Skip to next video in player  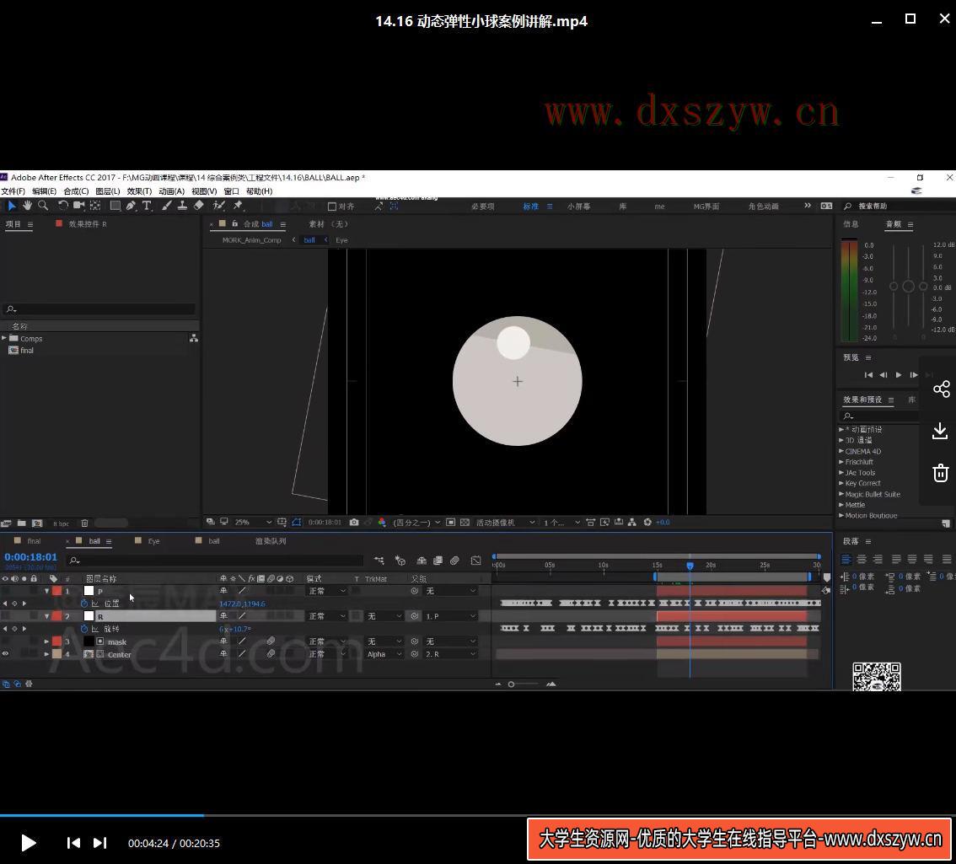pyautogui.click(x=100, y=843)
